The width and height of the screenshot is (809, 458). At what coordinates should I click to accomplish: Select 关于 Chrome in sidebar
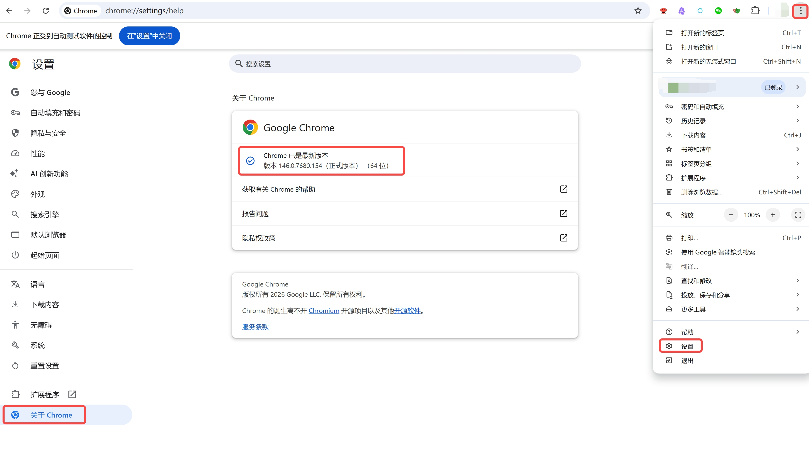pos(67,415)
